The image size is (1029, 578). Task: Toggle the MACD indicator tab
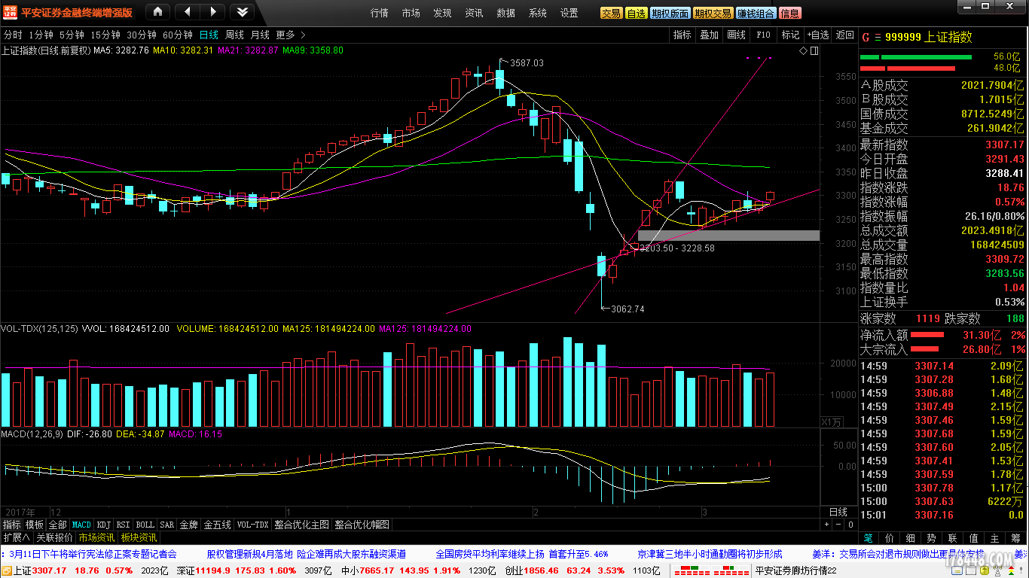[x=81, y=525]
